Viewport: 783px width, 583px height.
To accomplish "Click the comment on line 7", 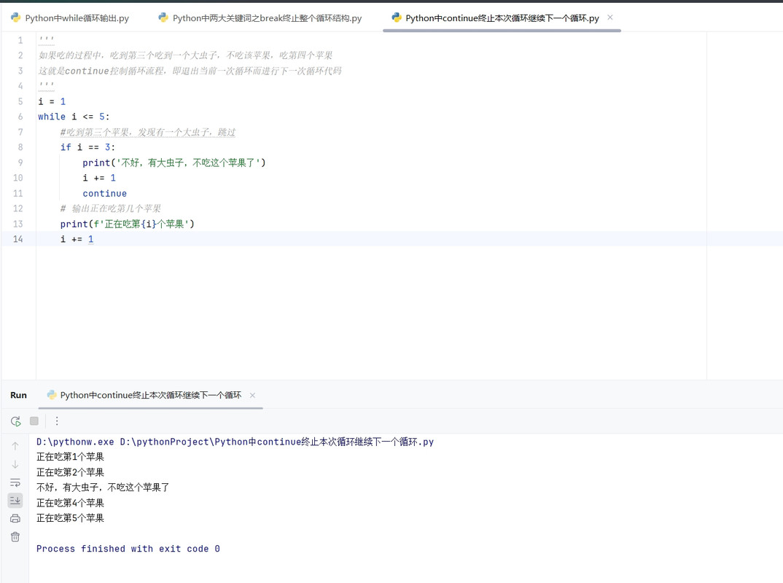I will tap(148, 133).
